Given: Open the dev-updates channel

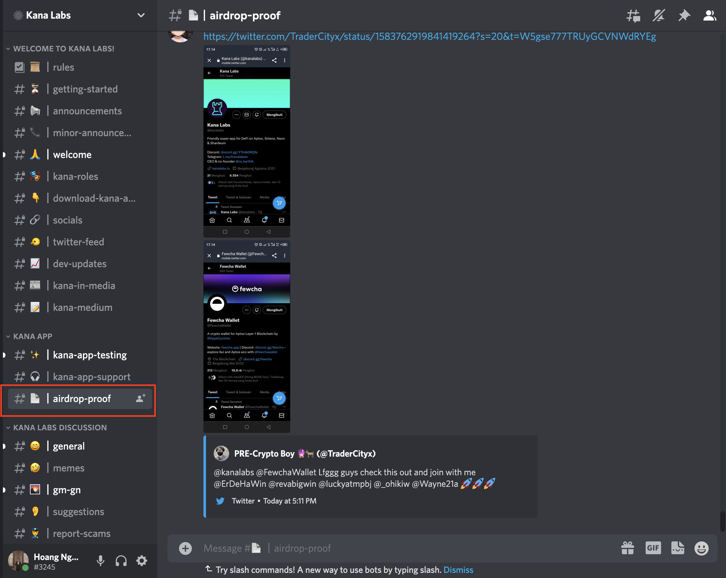Looking at the screenshot, I should (x=80, y=264).
